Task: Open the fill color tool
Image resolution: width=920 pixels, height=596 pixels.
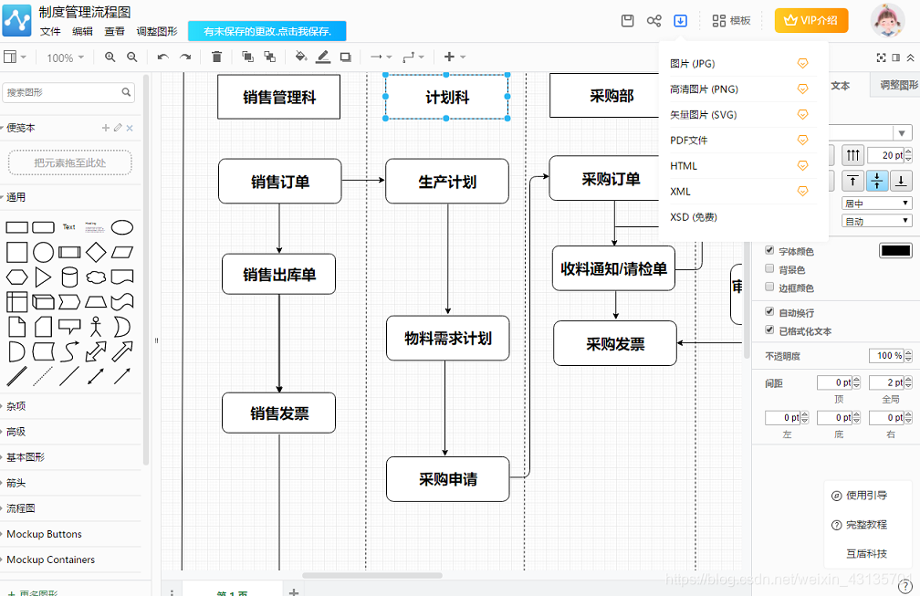Action: click(x=300, y=57)
